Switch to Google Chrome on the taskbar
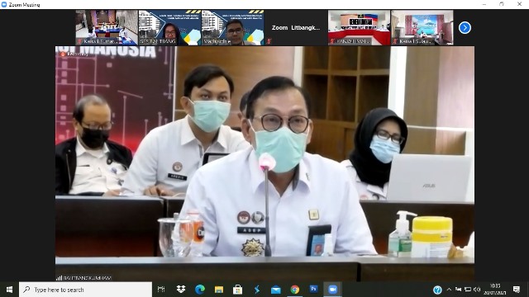Screen dimensions: 529x297 pos(294,290)
